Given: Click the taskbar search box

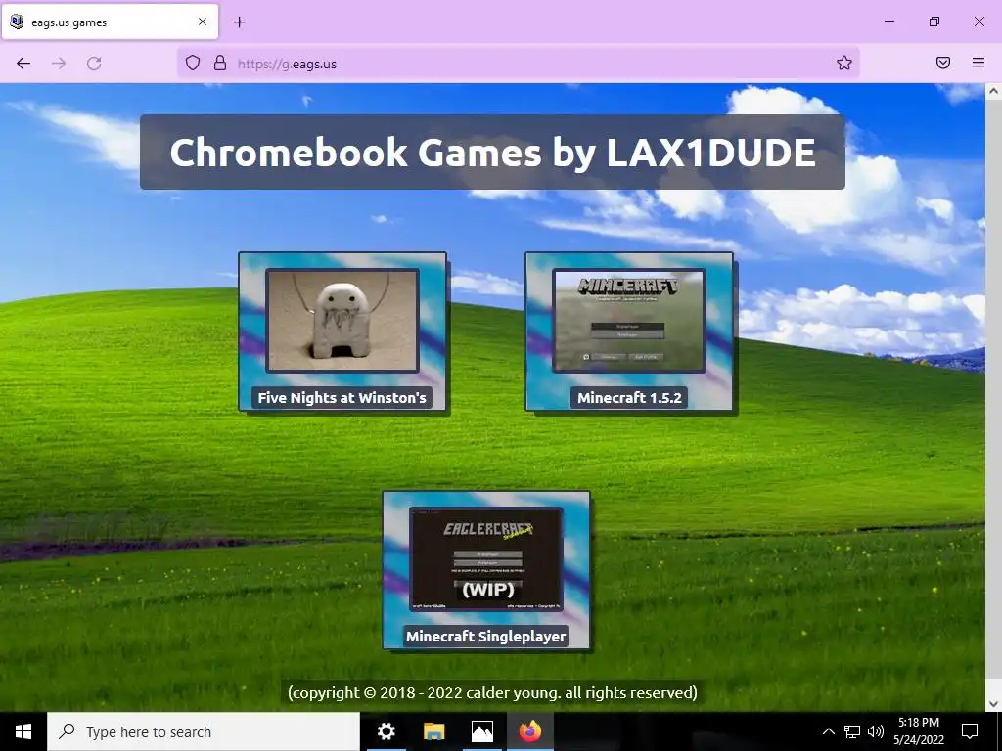Looking at the screenshot, I should (x=204, y=731).
